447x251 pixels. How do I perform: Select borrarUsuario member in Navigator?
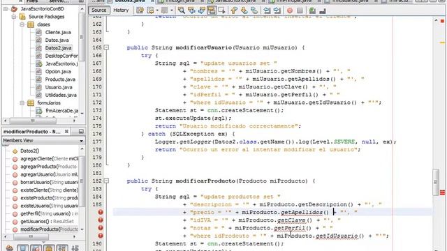(49, 182)
